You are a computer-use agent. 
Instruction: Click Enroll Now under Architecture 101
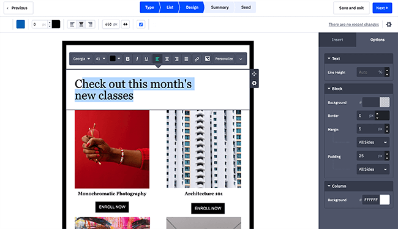pos(208,208)
